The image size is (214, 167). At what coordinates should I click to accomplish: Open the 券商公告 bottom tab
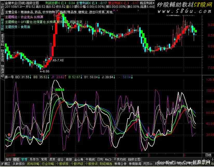click(x=120, y=164)
